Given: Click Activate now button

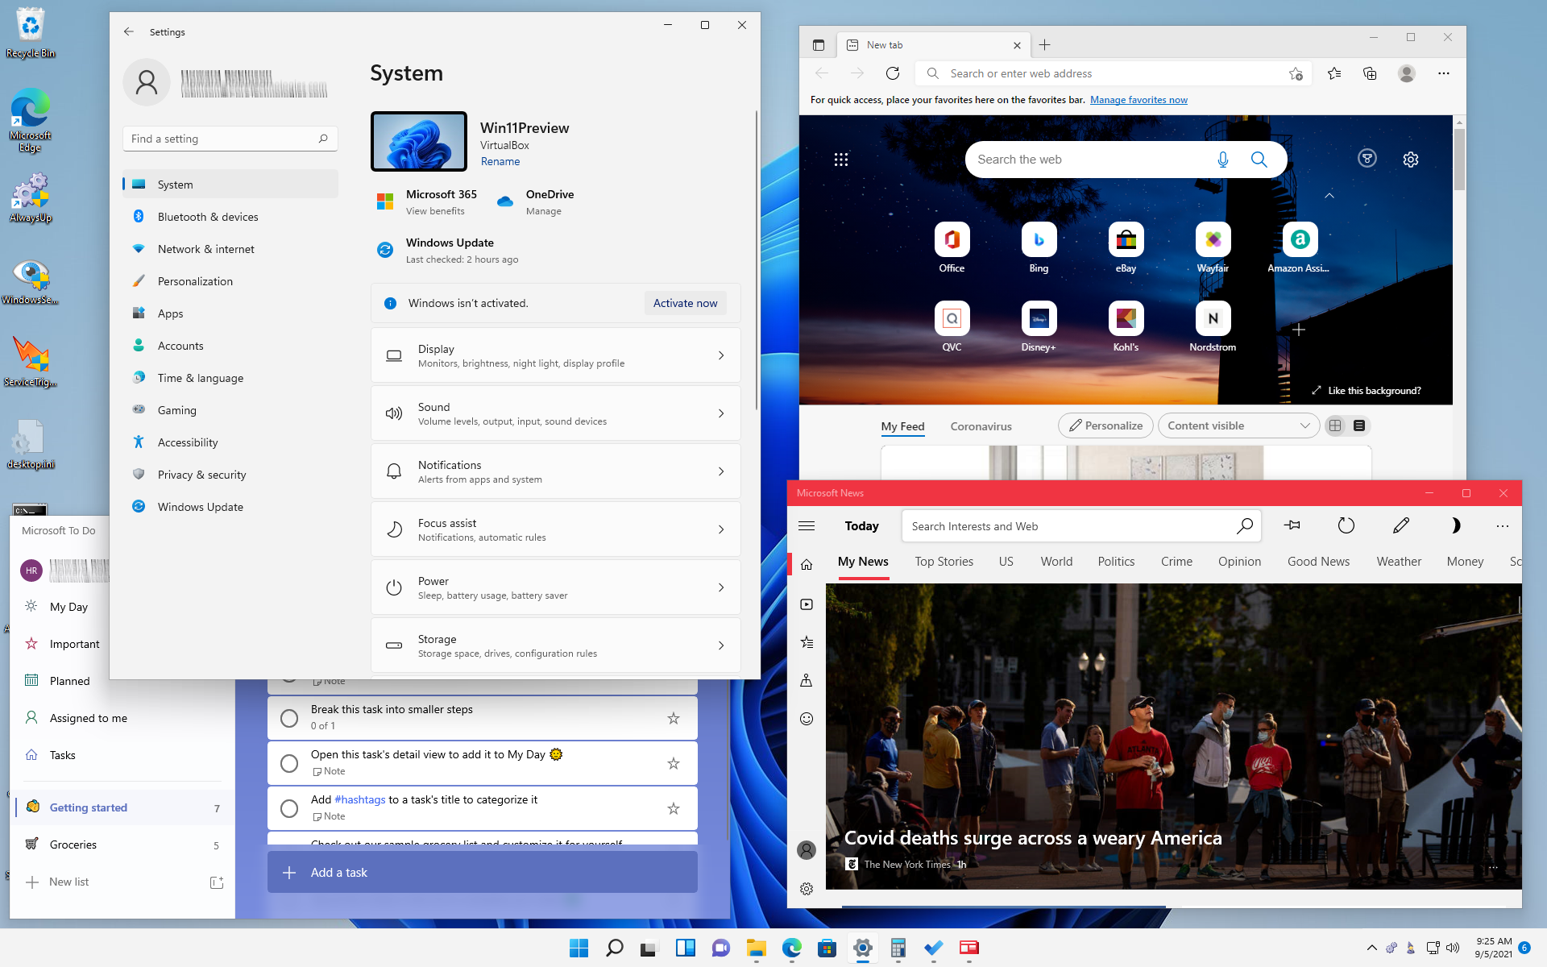Looking at the screenshot, I should [685, 303].
